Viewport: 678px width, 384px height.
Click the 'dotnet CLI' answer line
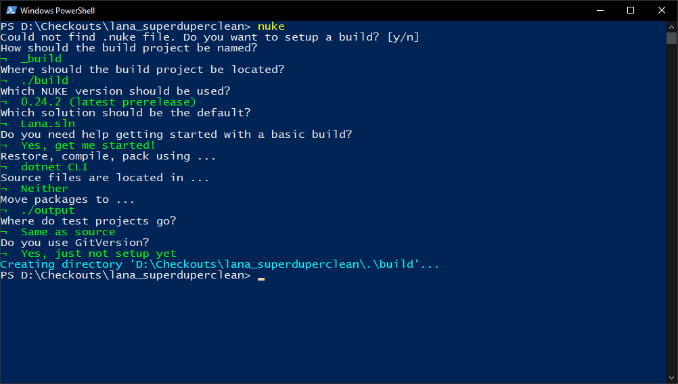(54, 167)
